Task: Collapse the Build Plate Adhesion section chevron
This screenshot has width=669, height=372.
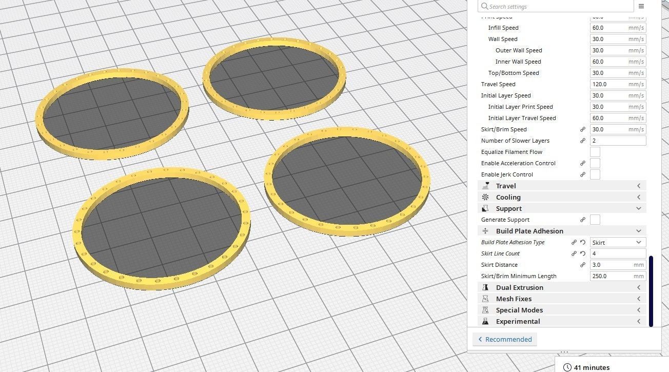Action: coord(639,231)
